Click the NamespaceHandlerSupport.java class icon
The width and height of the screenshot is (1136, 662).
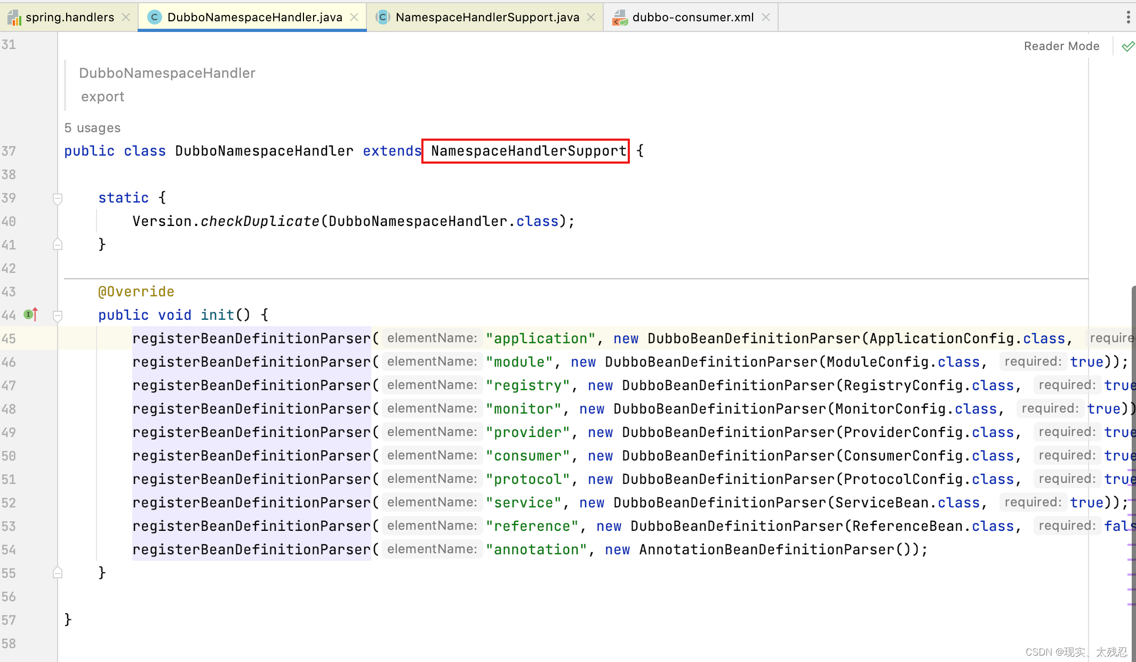click(x=382, y=18)
